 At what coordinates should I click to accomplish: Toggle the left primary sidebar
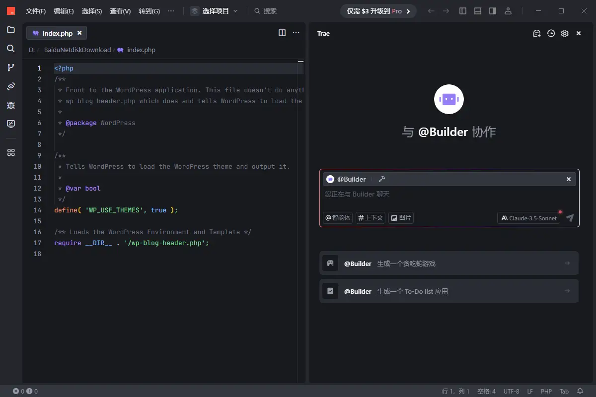point(463,11)
